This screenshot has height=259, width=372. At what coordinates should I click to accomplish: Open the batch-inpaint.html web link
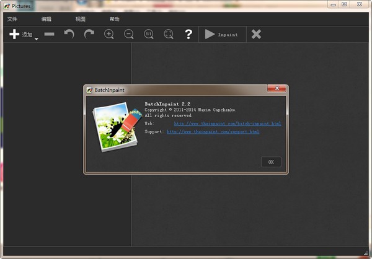pos(227,124)
